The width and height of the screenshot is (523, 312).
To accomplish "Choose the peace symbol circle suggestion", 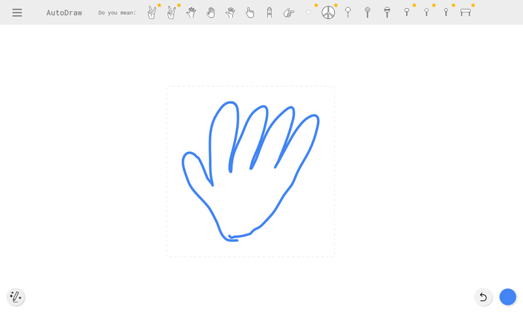I will 328,12.
